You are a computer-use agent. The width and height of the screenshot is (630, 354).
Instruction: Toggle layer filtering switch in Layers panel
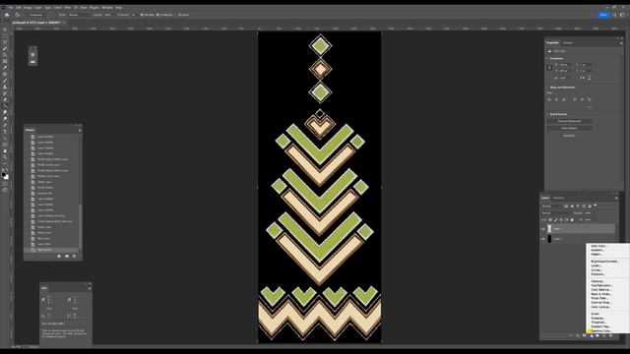(x=596, y=206)
